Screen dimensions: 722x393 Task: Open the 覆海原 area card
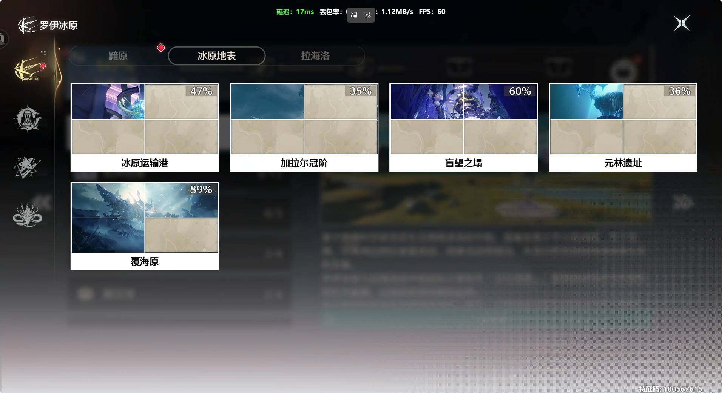click(145, 226)
